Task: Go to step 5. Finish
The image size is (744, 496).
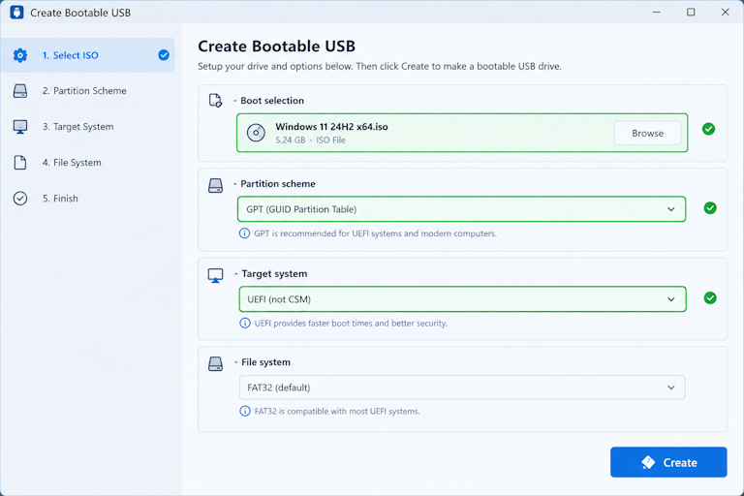Action: click(88, 199)
